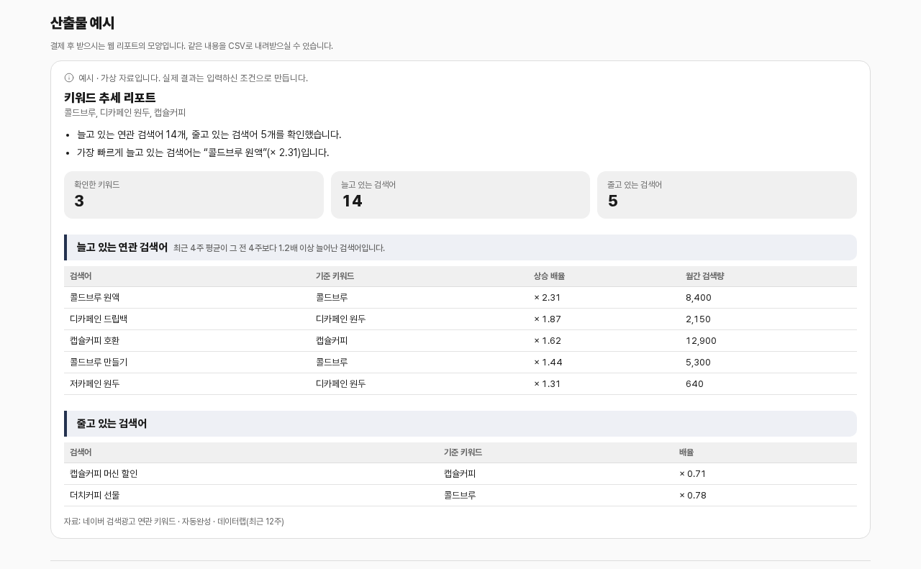
Task: Select the "확인한 키워드" summary card
Action: click(x=194, y=195)
